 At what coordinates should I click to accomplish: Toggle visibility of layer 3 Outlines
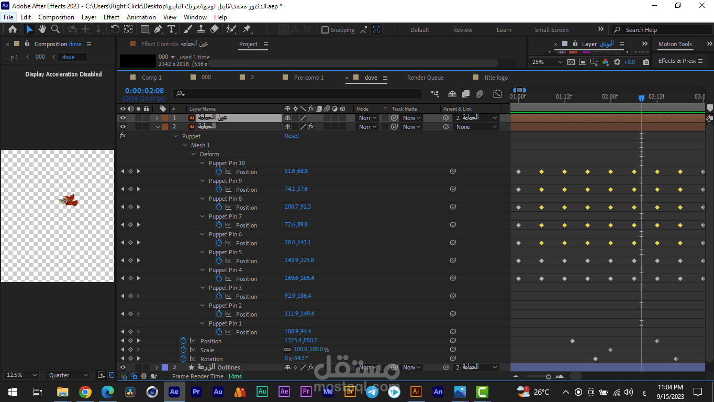(x=123, y=367)
